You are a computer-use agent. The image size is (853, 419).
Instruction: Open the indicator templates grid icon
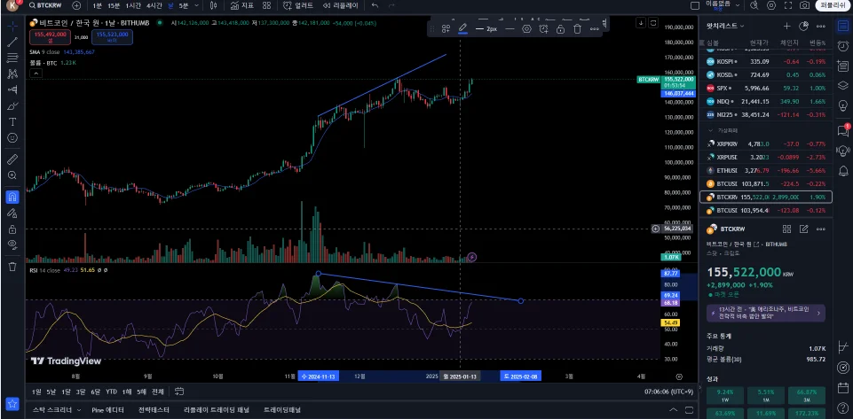pyautogui.click(x=266, y=5)
